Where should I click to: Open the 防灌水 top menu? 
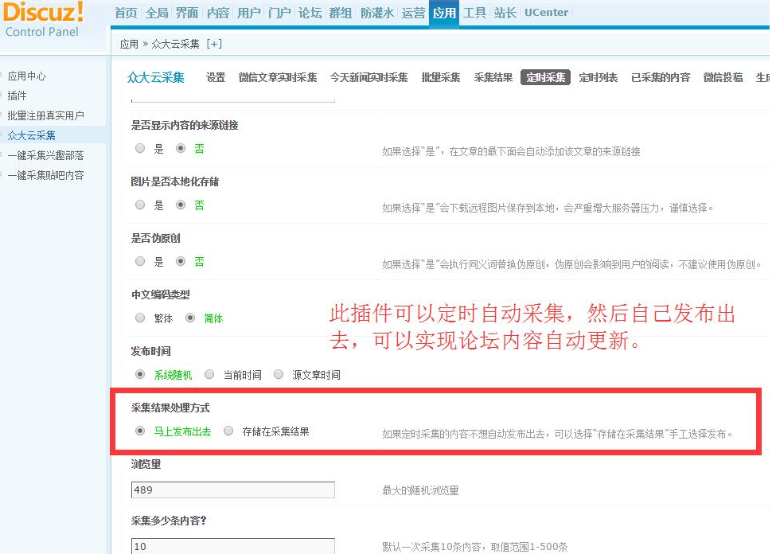pos(377,13)
